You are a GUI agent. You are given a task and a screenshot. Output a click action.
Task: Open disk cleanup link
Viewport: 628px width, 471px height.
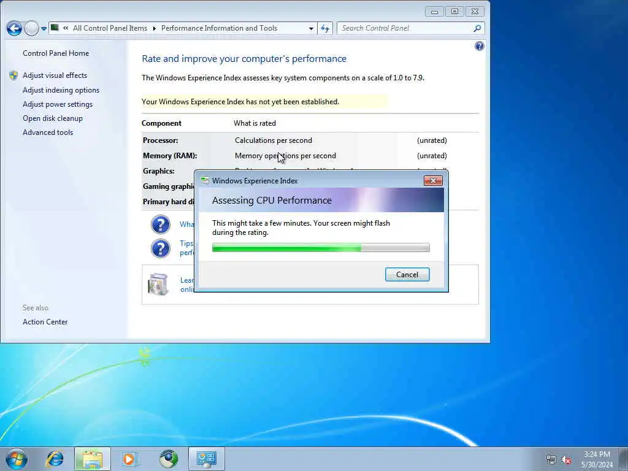pos(53,118)
